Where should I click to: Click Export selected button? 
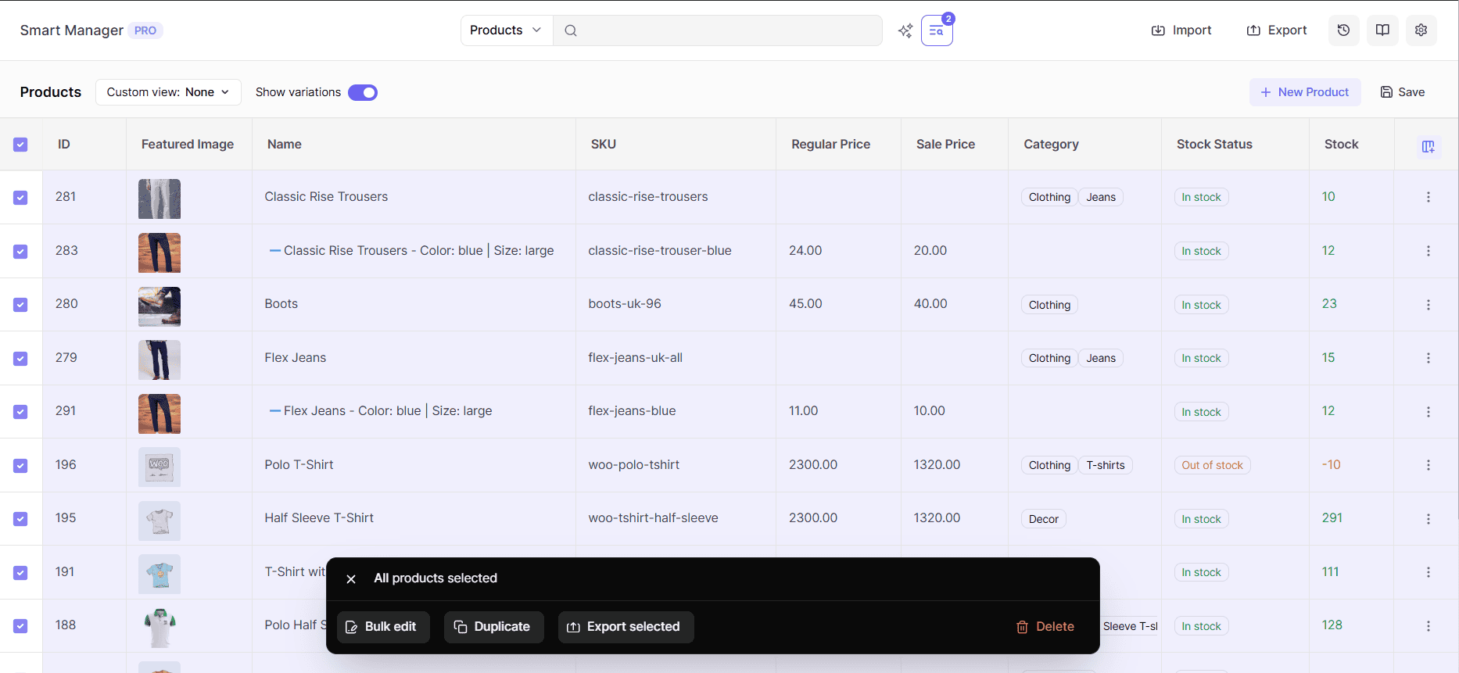point(626,627)
